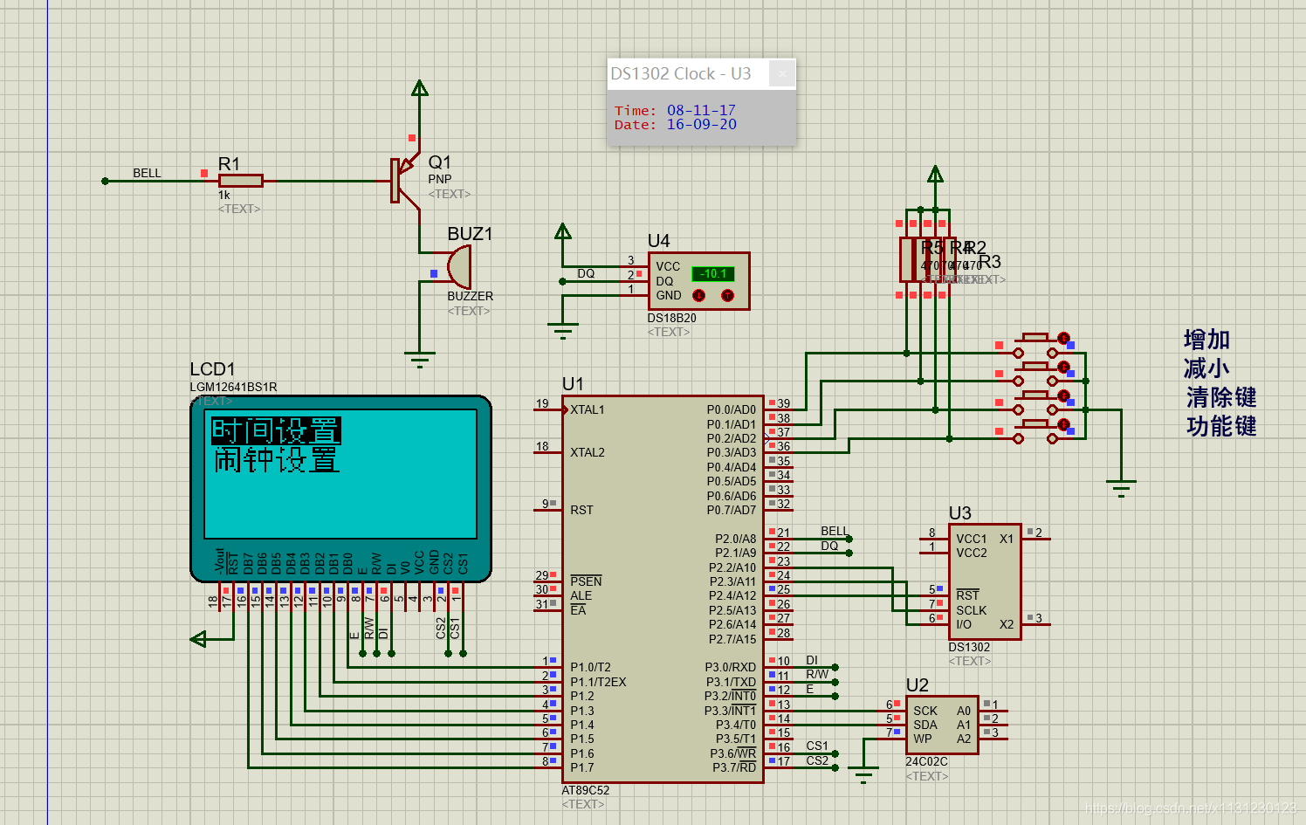The image size is (1306, 825).
Task: Select the time value "08-11-17"
Action: tap(701, 110)
